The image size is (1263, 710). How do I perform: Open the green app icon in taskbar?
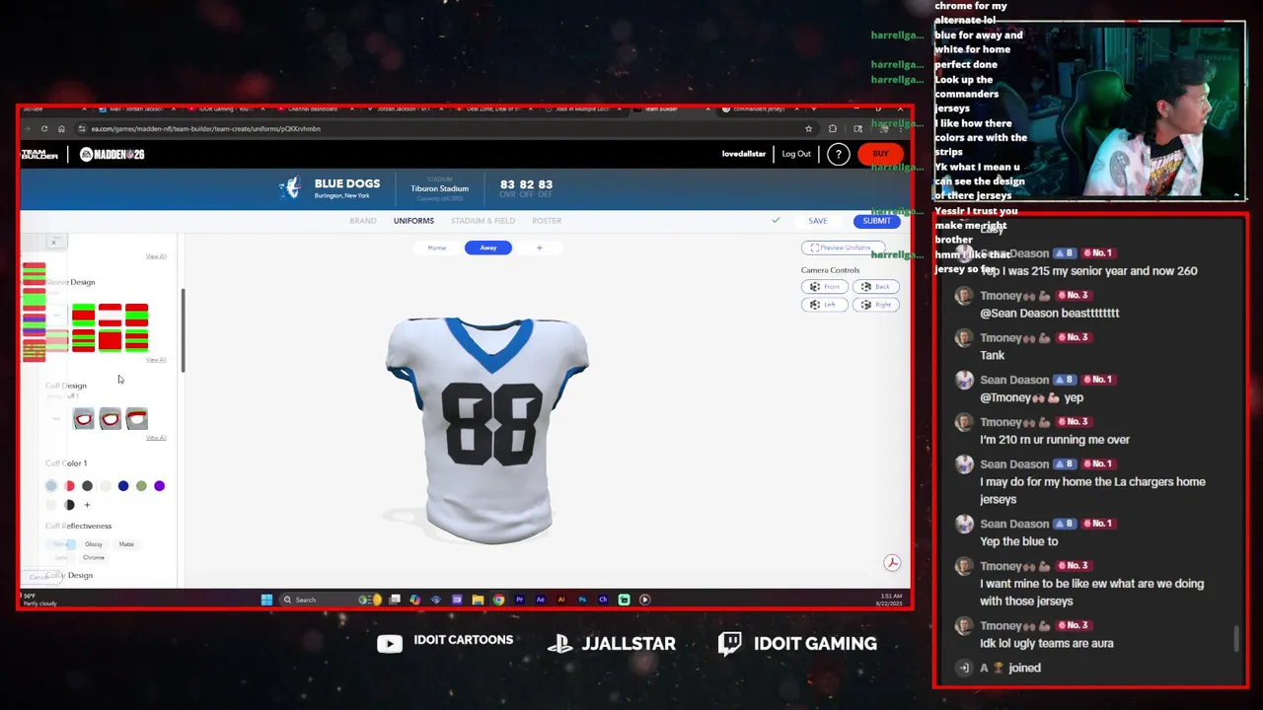(624, 600)
